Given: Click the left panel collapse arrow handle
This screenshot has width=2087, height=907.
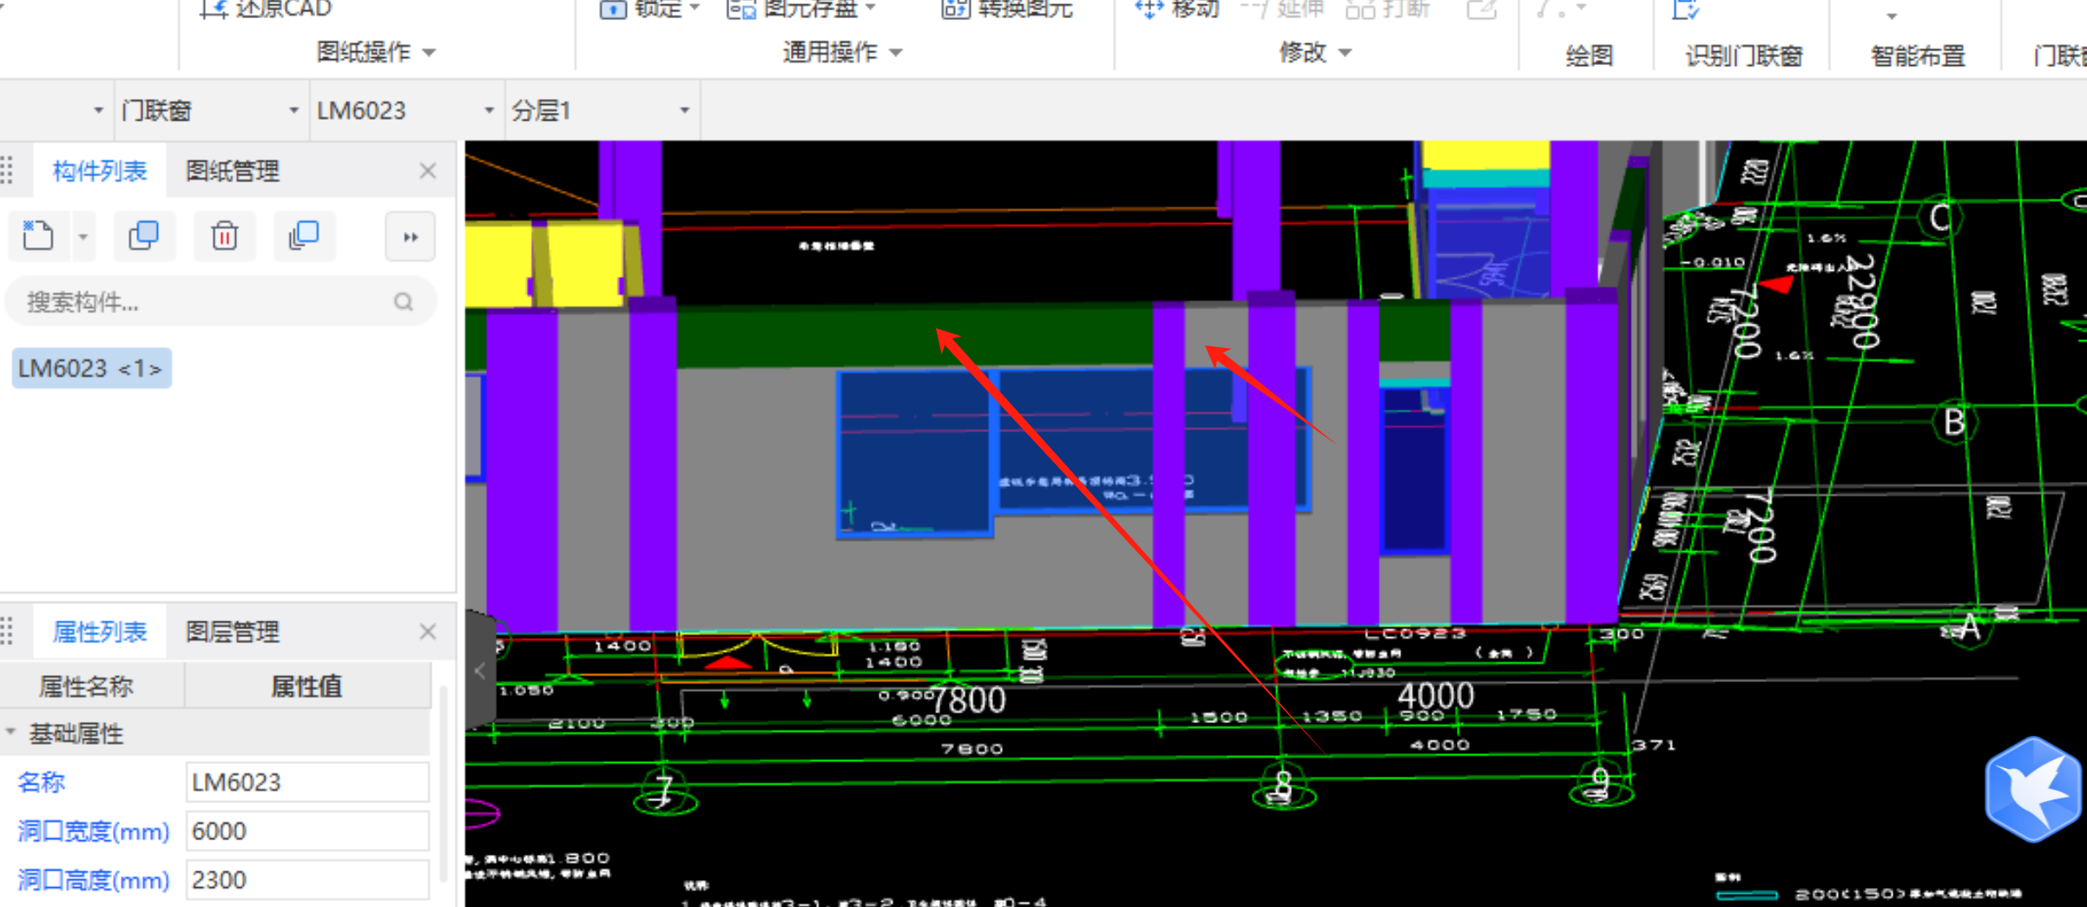Looking at the screenshot, I should (x=480, y=670).
